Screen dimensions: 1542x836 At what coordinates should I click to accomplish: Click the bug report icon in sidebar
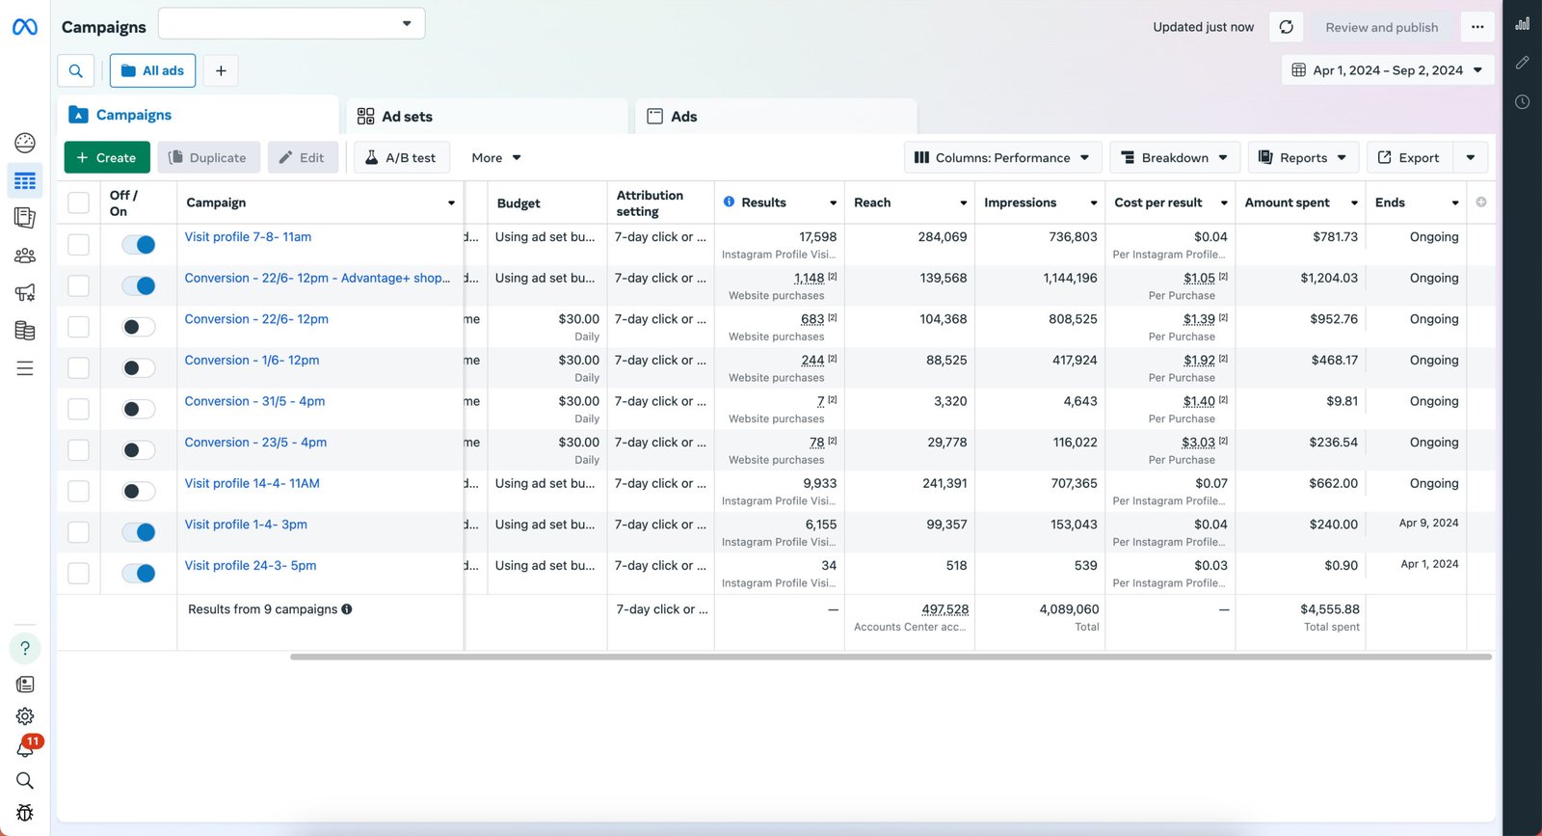click(x=25, y=813)
